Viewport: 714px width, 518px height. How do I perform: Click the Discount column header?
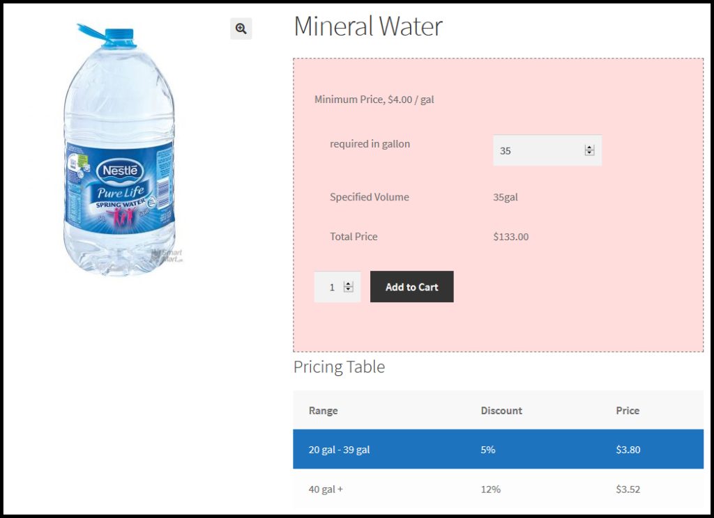point(501,411)
